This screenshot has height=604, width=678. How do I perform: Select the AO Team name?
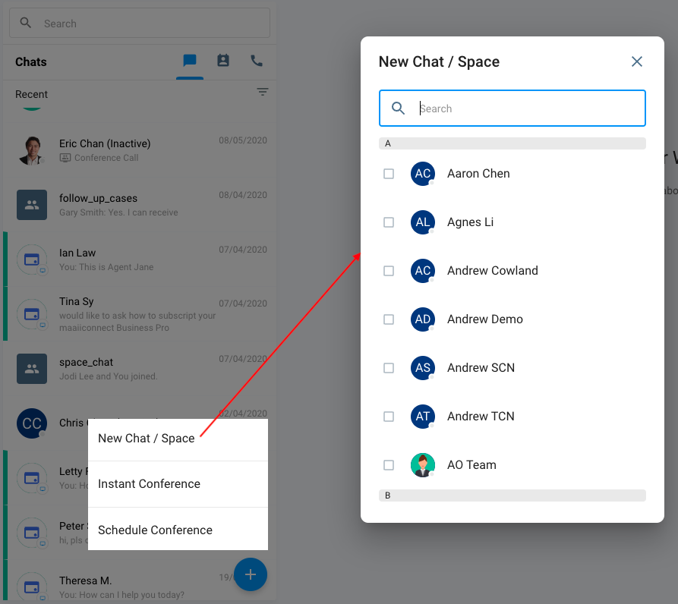pos(471,465)
